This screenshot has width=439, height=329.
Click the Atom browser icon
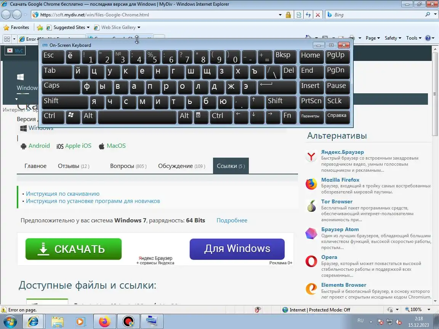(x=311, y=233)
